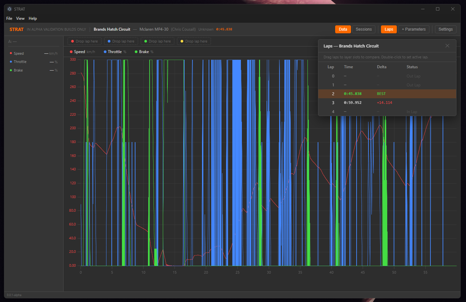Click the red lap slot drop zone
The height and width of the screenshot is (302, 466).
pyautogui.click(x=85, y=41)
